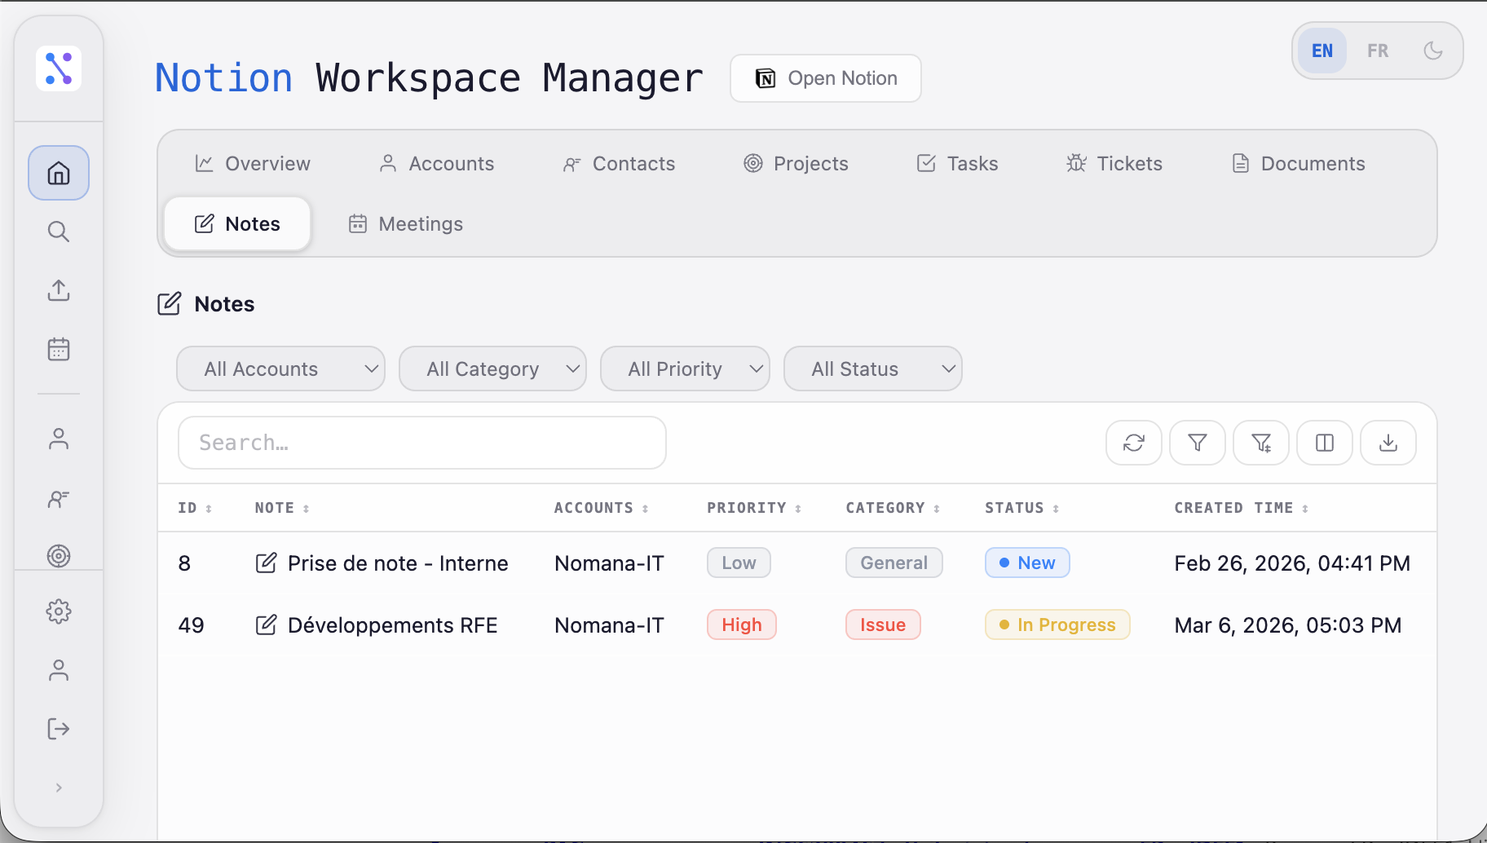The image size is (1487, 843).
Task: Click inside the Search field
Action: pyautogui.click(x=421, y=443)
